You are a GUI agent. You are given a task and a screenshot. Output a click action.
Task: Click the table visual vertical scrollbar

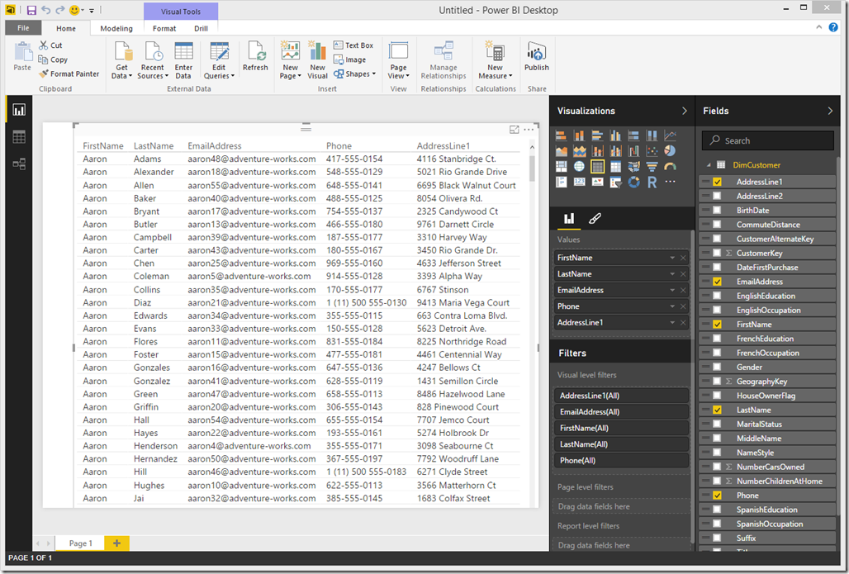532,168
